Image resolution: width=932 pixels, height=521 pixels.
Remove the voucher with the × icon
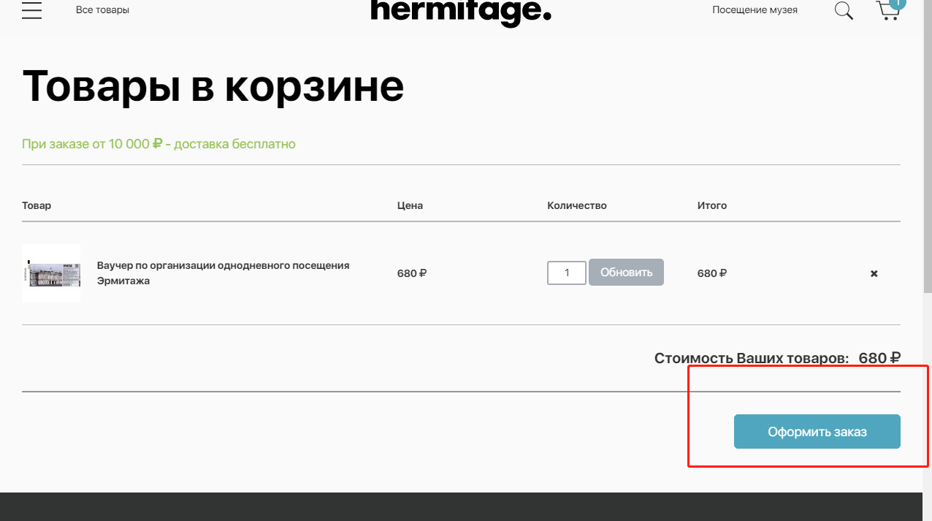click(874, 273)
